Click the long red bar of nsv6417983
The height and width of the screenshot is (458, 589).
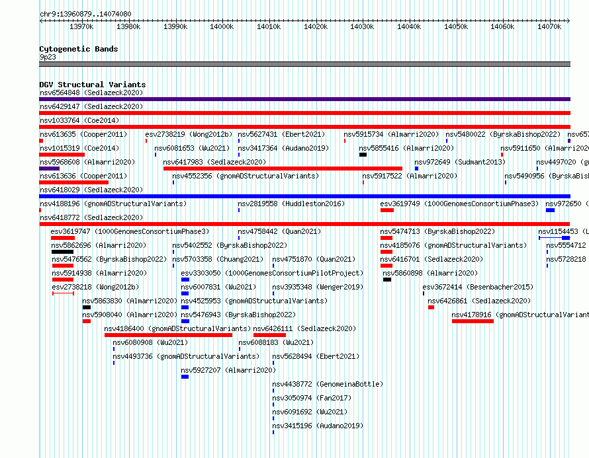pos(283,169)
